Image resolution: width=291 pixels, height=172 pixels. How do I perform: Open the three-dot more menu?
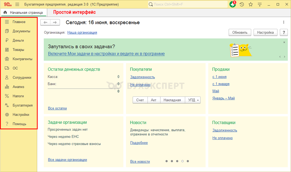(x=284, y=22)
